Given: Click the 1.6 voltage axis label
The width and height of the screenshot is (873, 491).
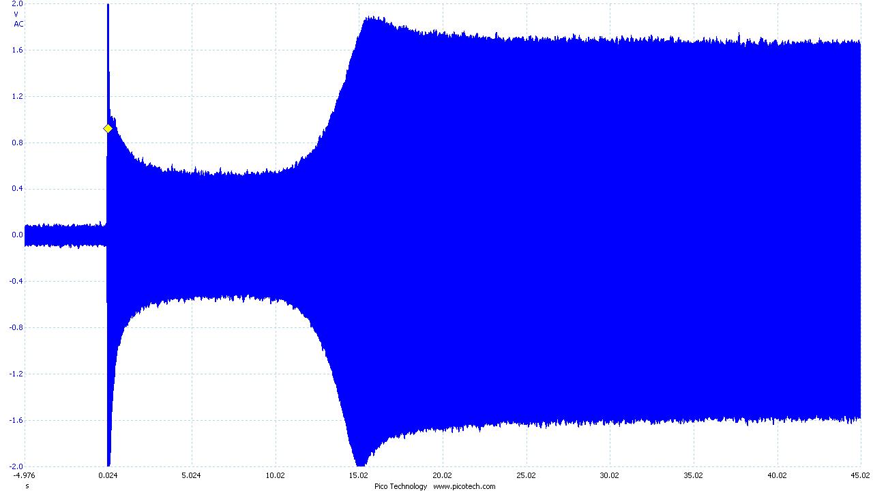Looking at the screenshot, I should pyautogui.click(x=17, y=50).
